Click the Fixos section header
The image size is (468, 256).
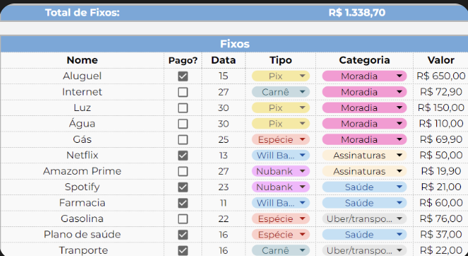coord(235,44)
